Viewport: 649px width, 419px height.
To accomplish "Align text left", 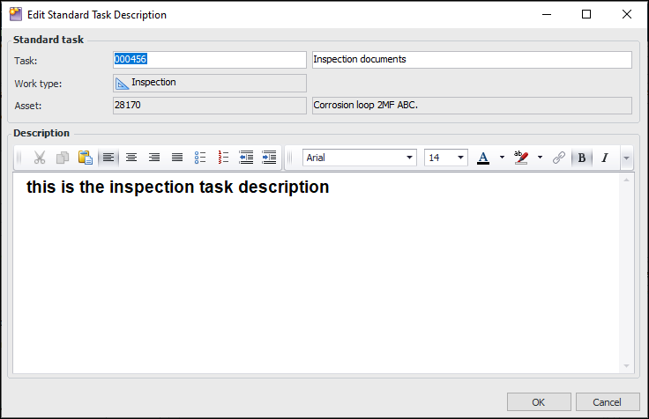I will (x=108, y=158).
